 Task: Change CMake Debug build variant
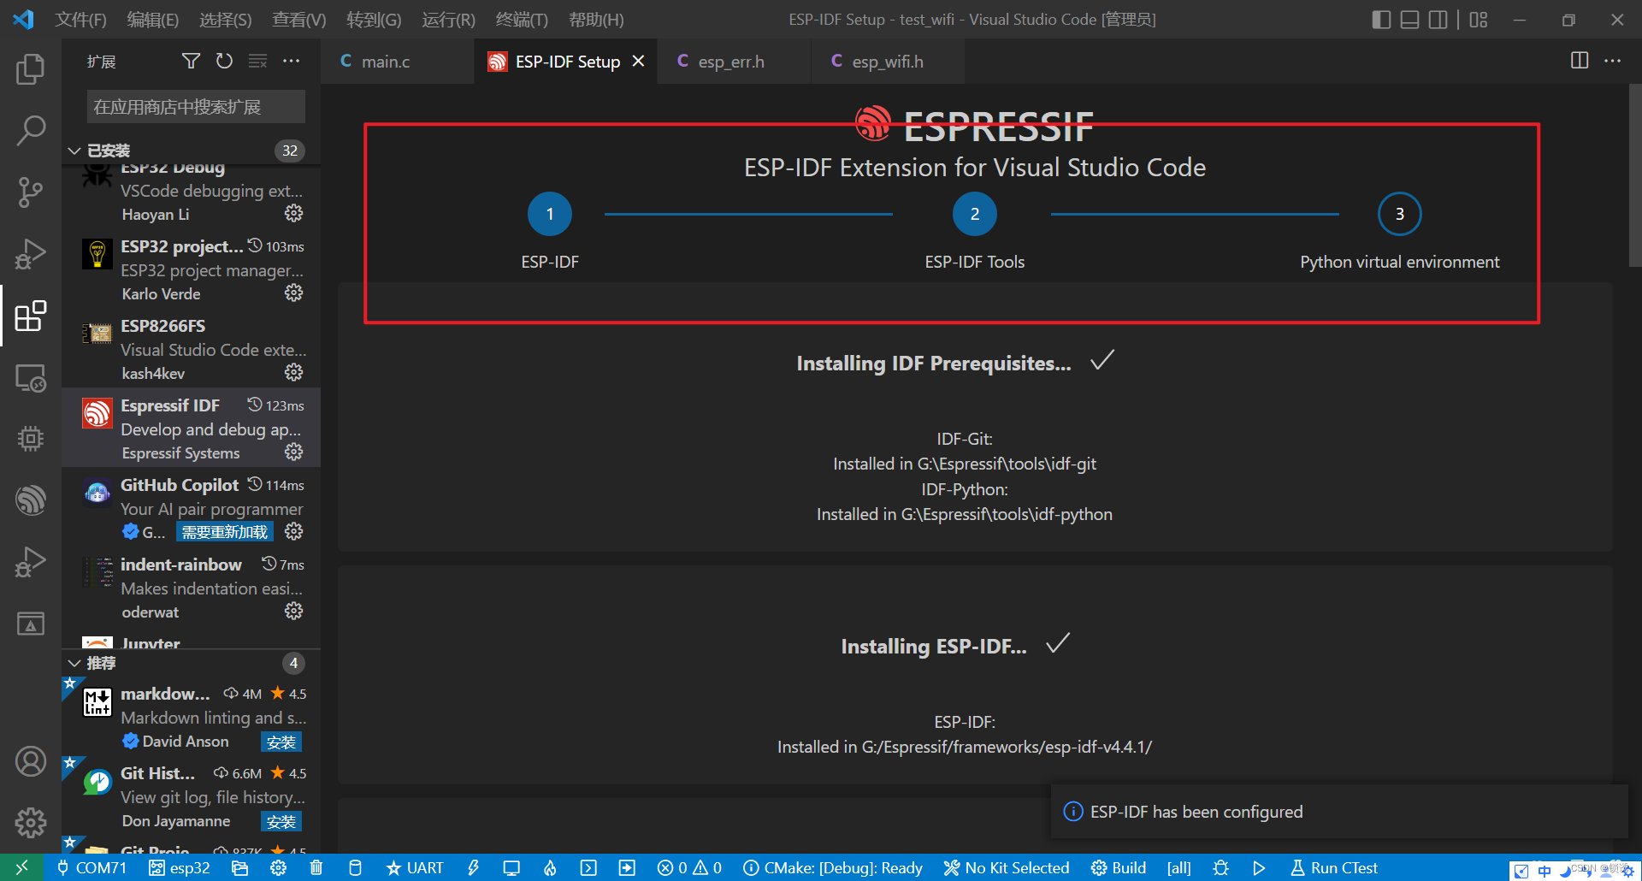pyautogui.click(x=833, y=867)
